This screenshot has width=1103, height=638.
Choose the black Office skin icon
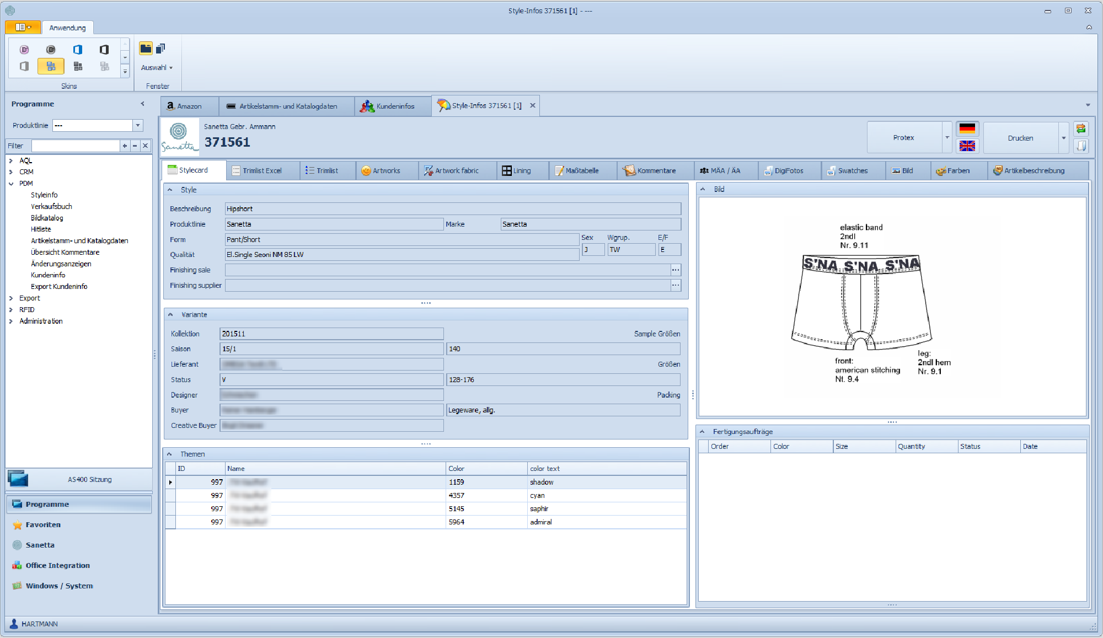pos(104,50)
